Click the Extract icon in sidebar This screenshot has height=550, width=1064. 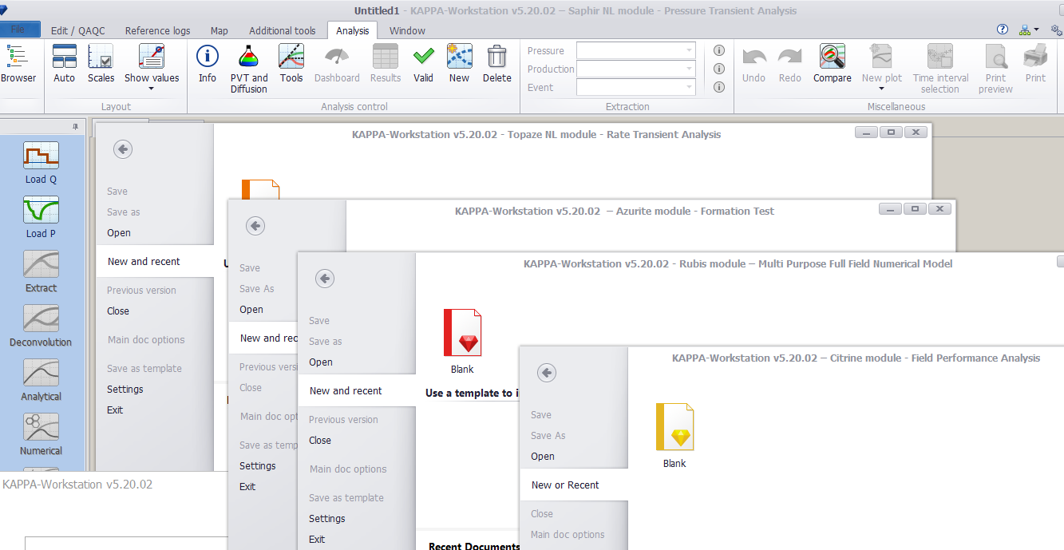click(41, 264)
